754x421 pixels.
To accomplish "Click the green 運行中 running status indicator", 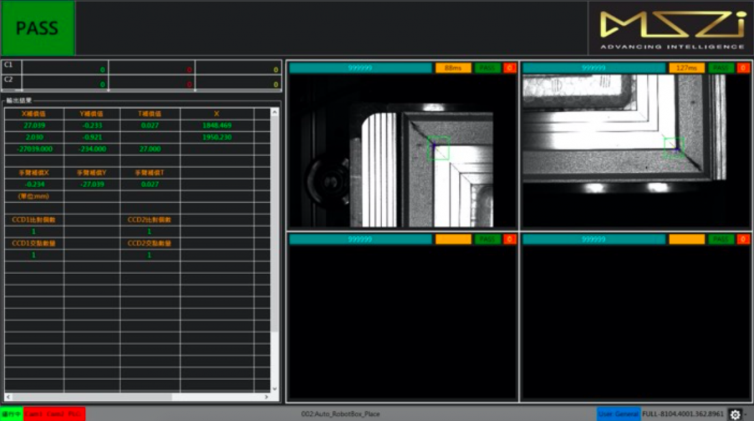I will point(12,414).
